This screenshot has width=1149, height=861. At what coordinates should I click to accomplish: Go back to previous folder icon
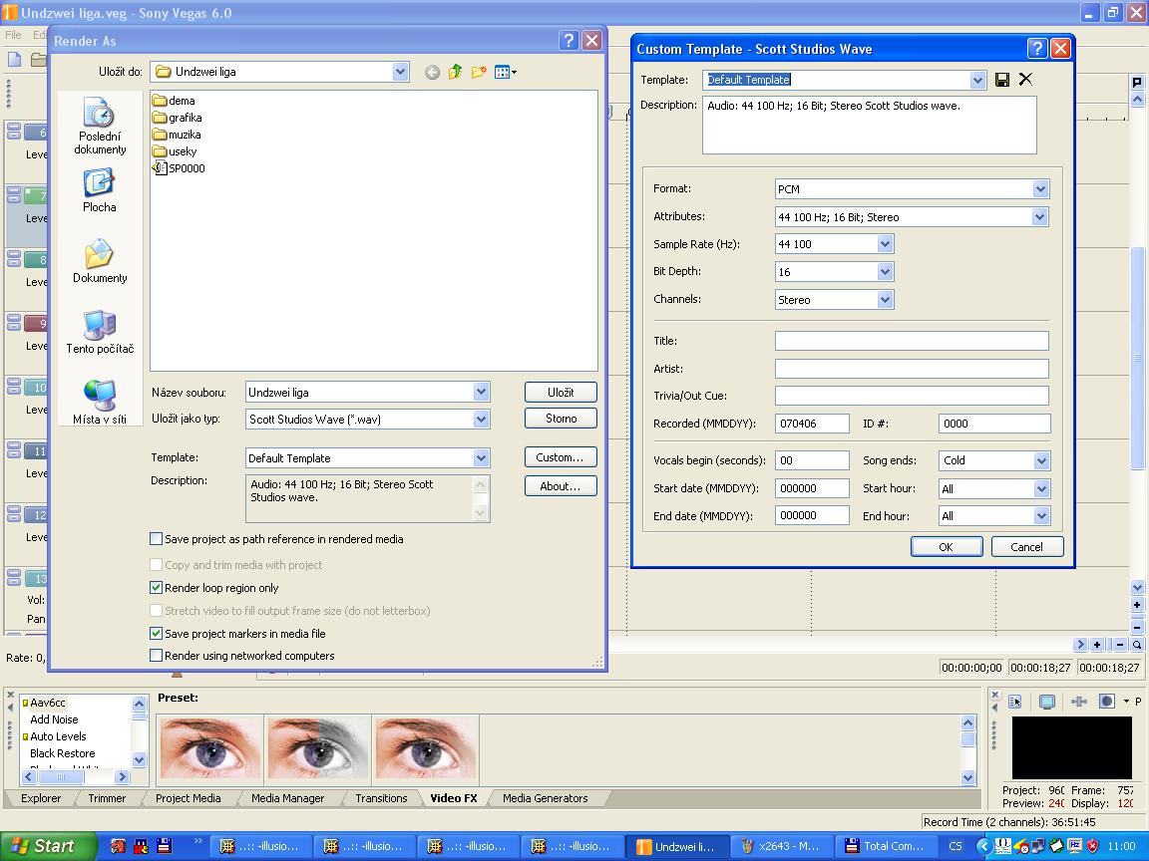tap(432, 72)
